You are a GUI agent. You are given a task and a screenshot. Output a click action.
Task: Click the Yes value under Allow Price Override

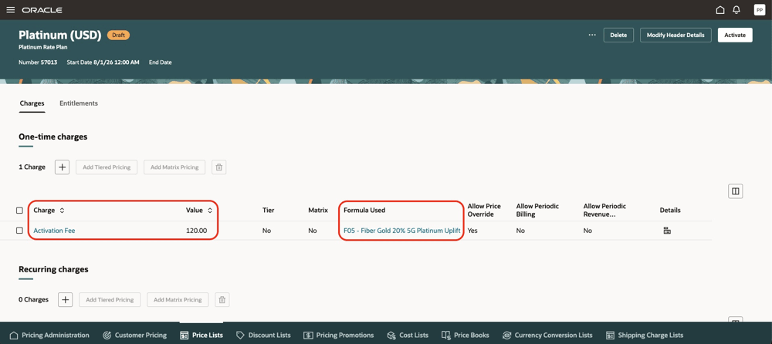[x=472, y=231]
